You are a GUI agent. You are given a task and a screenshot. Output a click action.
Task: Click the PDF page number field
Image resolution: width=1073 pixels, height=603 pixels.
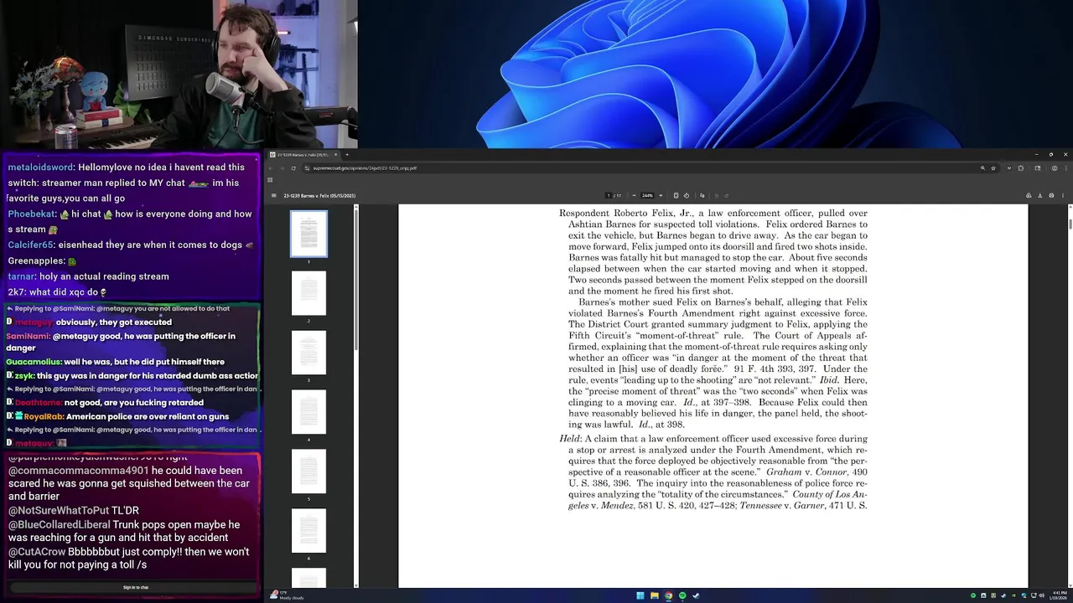[609, 195]
